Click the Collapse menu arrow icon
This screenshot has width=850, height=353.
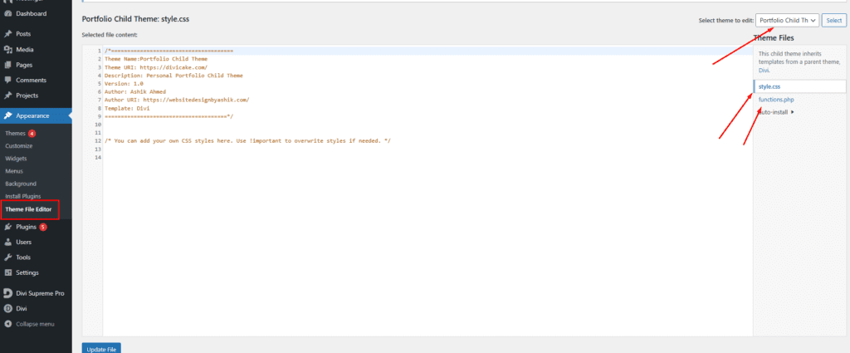[8, 324]
